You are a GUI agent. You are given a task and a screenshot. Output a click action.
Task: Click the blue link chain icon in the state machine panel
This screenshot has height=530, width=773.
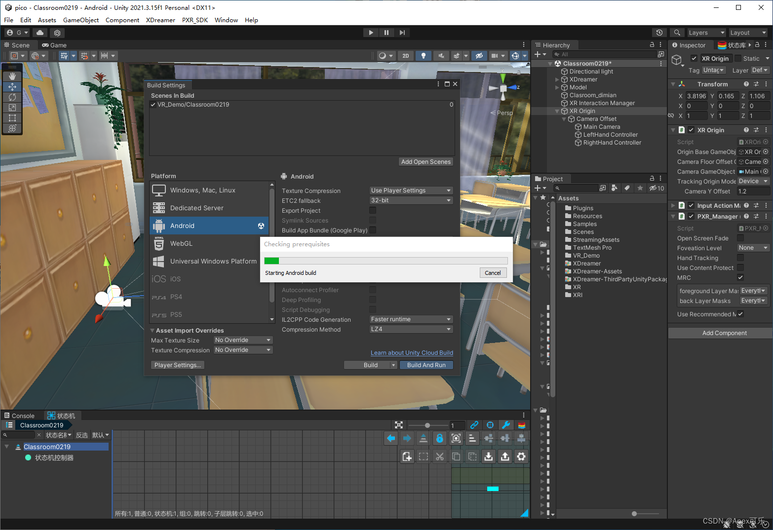(x=474, y=425)
